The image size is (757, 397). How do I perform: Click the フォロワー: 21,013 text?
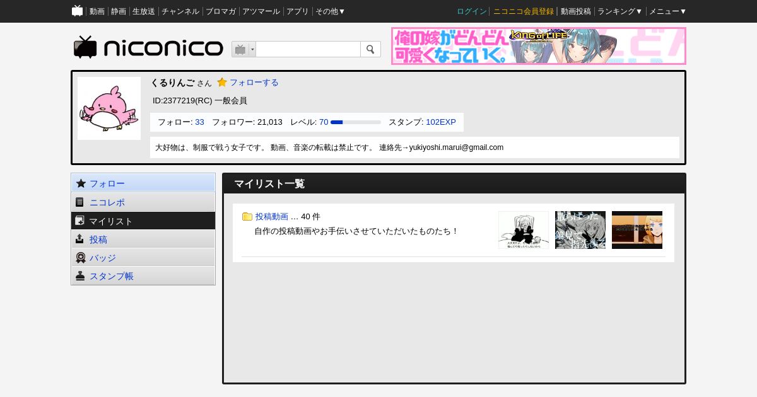tap(247, 122)
